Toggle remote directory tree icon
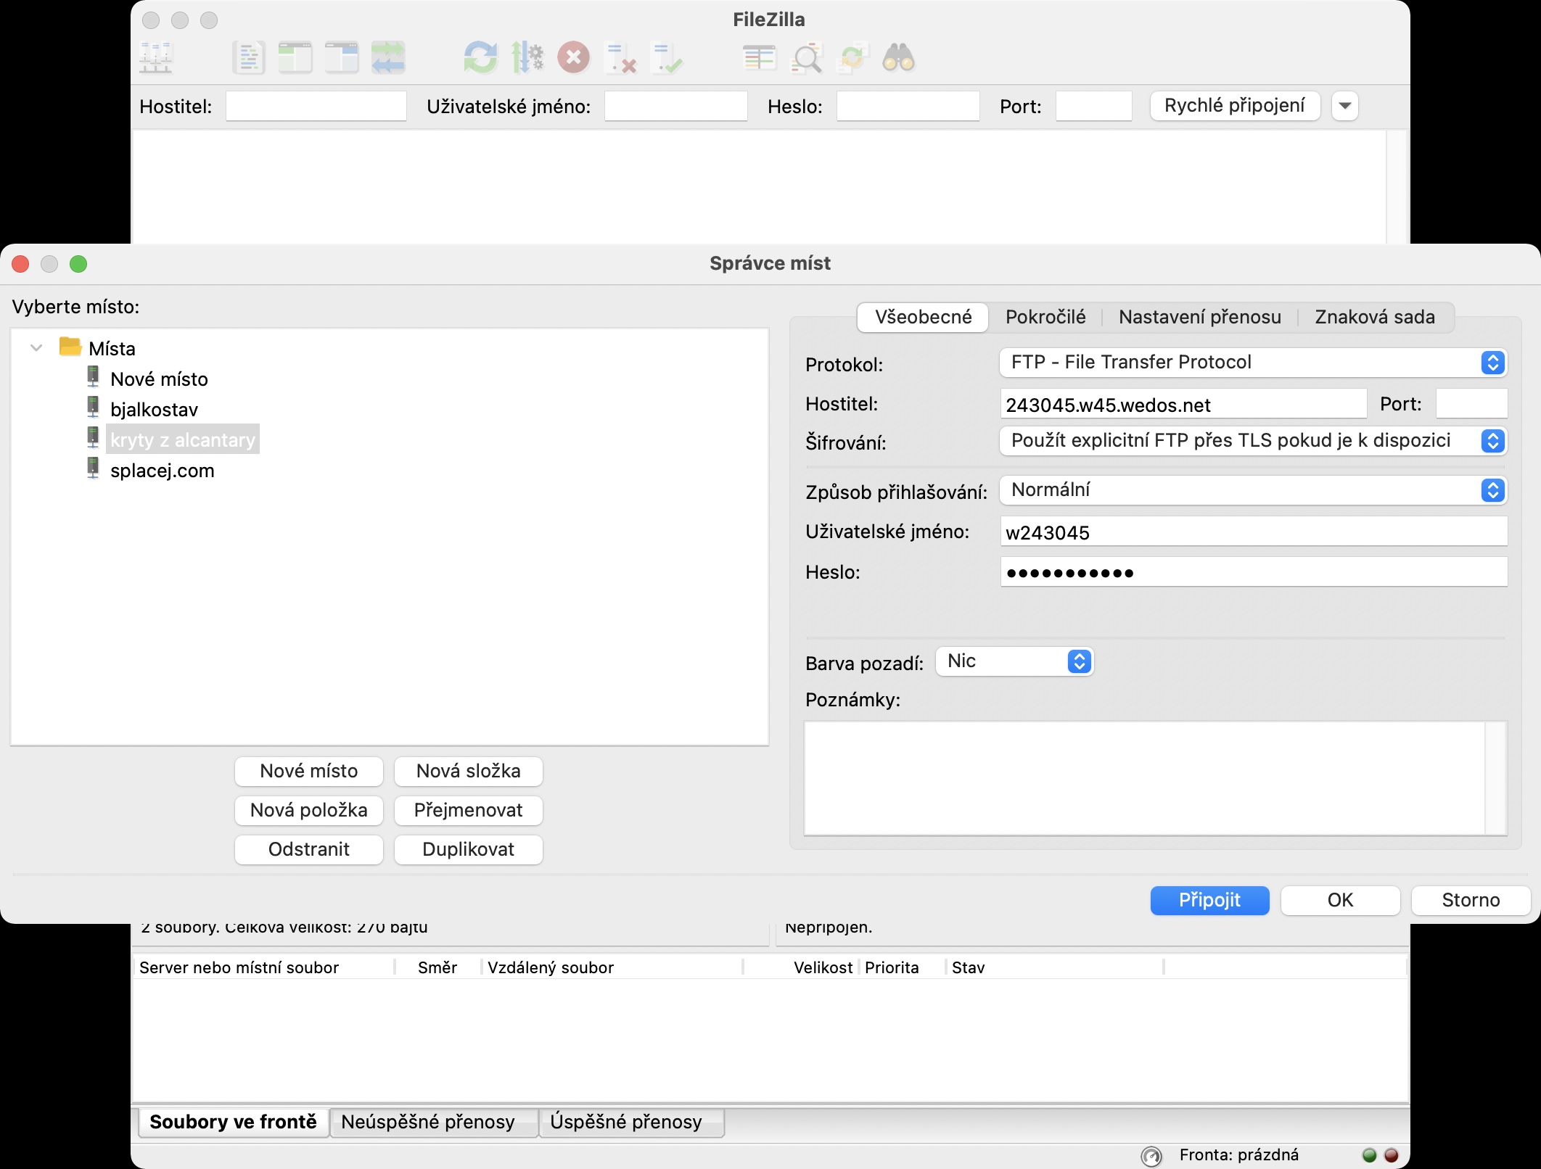Screen dimensions: 1541x1169 click(342, 57)
